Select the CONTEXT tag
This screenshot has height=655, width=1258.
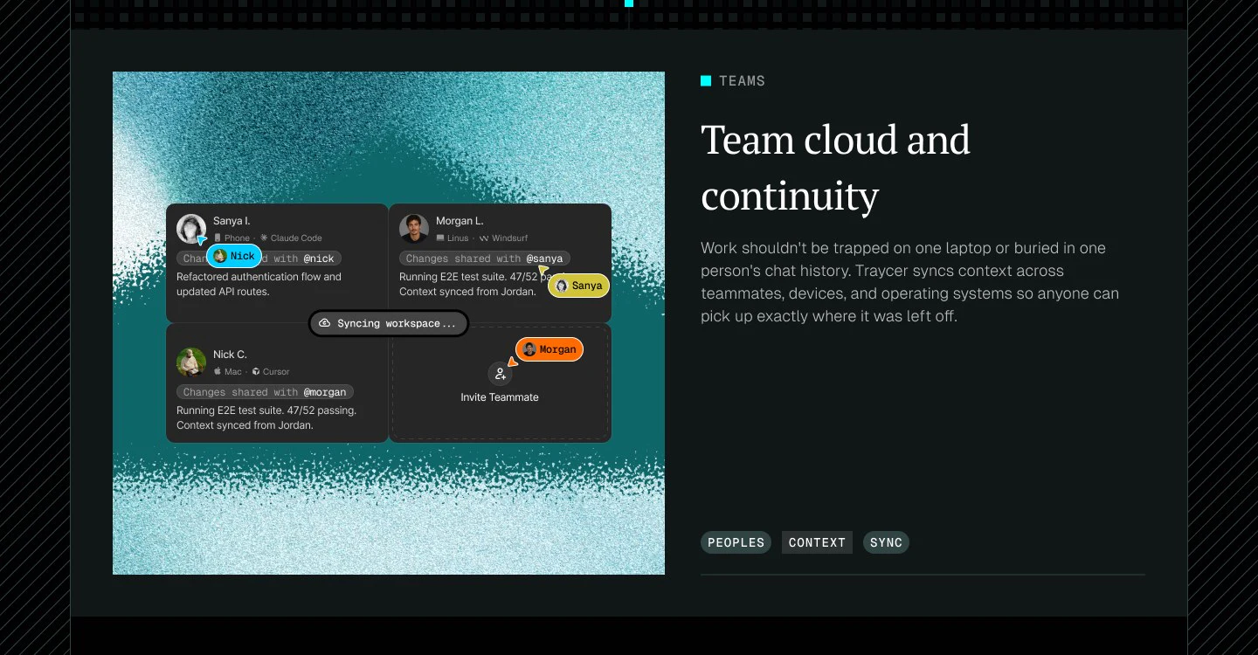pyautogui.click(x=817, y=542)
